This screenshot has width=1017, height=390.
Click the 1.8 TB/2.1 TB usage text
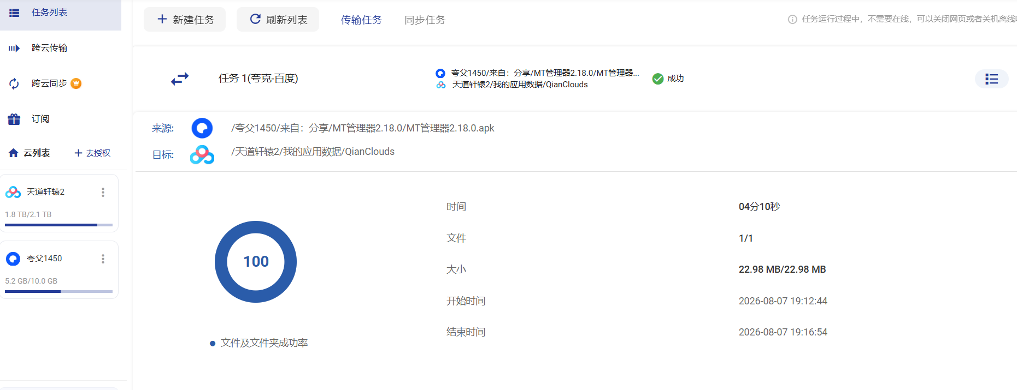pos(28,214)
